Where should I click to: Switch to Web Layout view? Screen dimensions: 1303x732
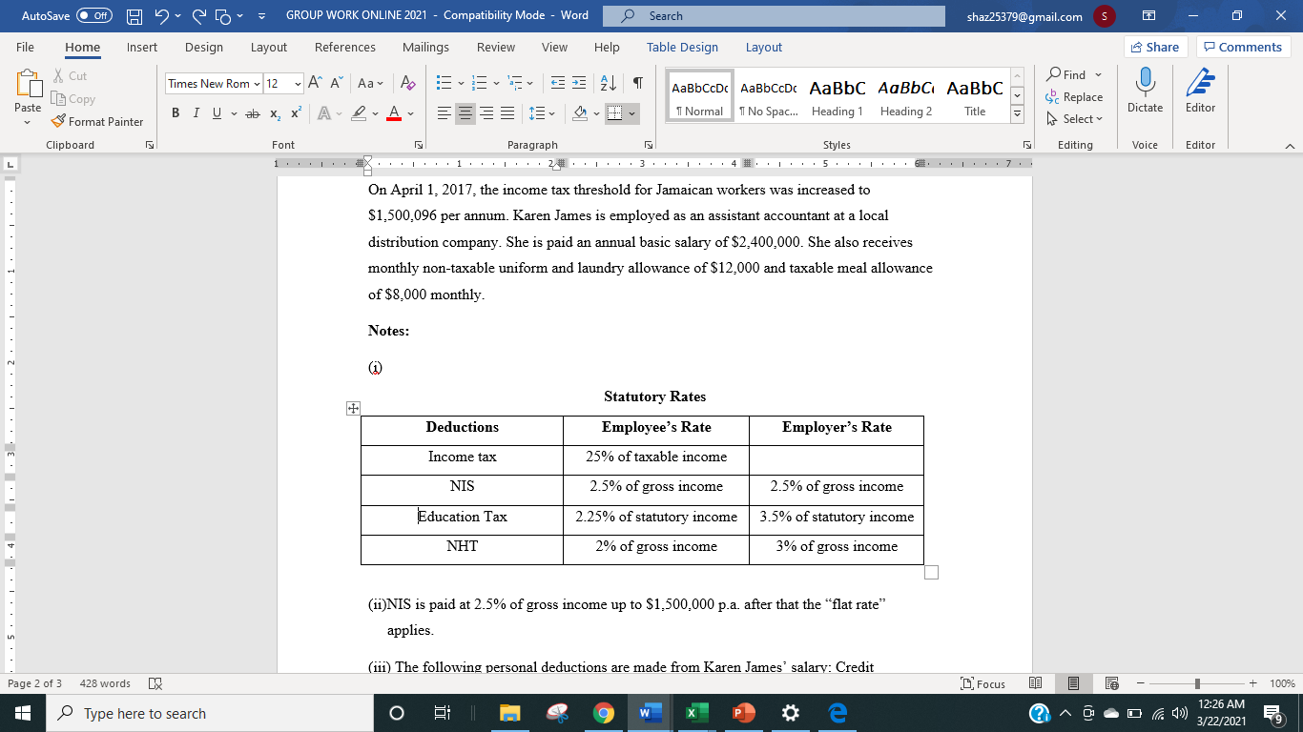pyautogui.click(x=1111, y=683)
